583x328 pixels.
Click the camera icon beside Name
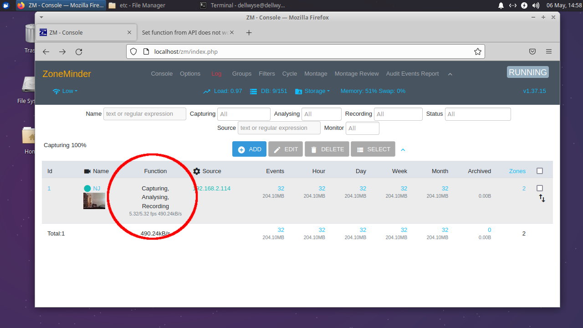87,171
